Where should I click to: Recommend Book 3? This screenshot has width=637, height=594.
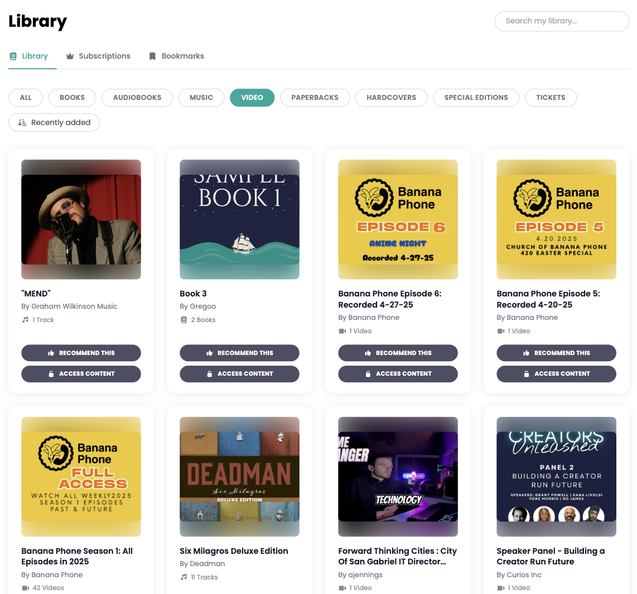point(240,353)
